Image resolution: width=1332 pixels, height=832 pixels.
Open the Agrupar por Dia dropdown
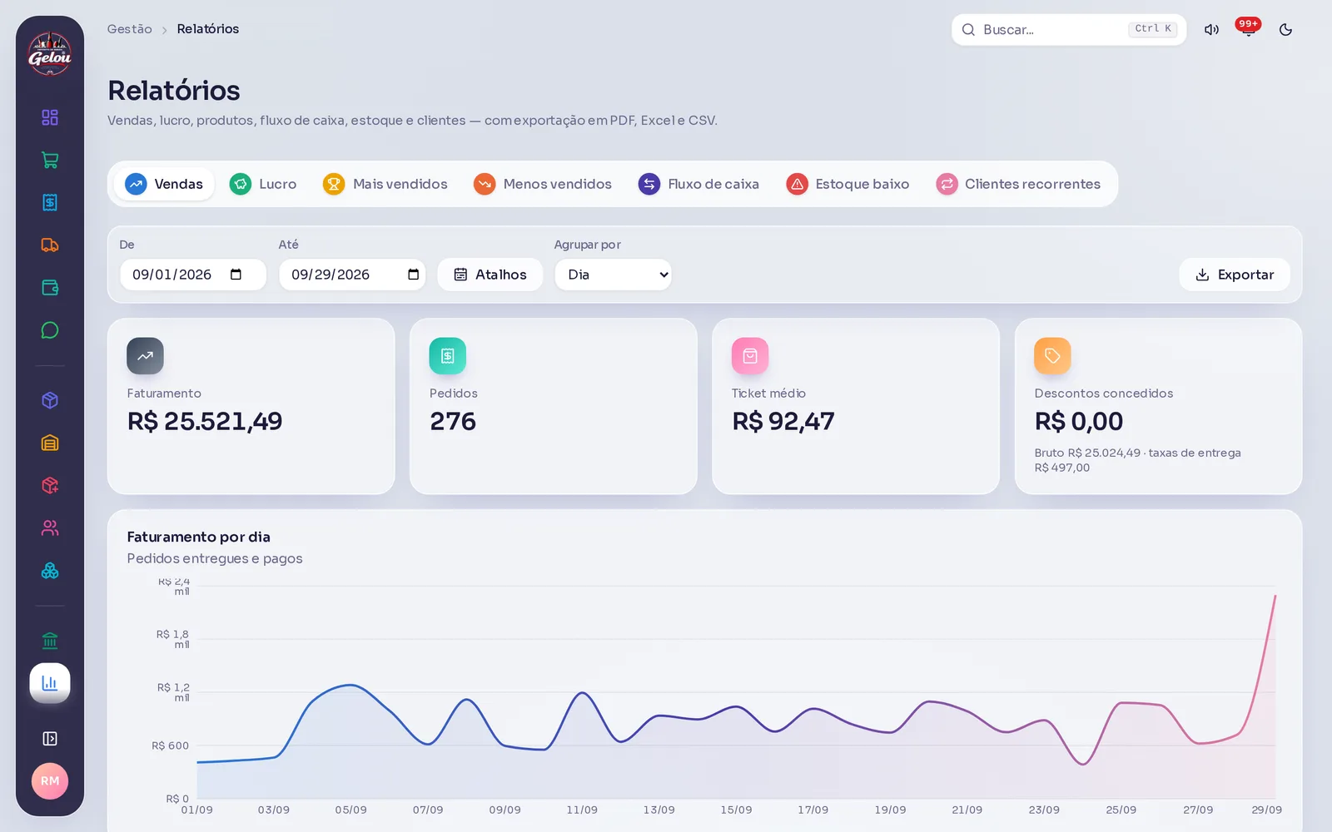(614, 275)
